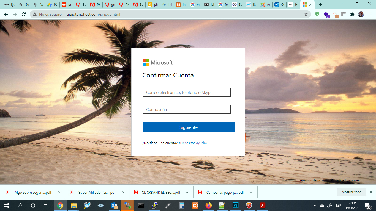Bookmark this page using the star icon

tap(306, 14)
